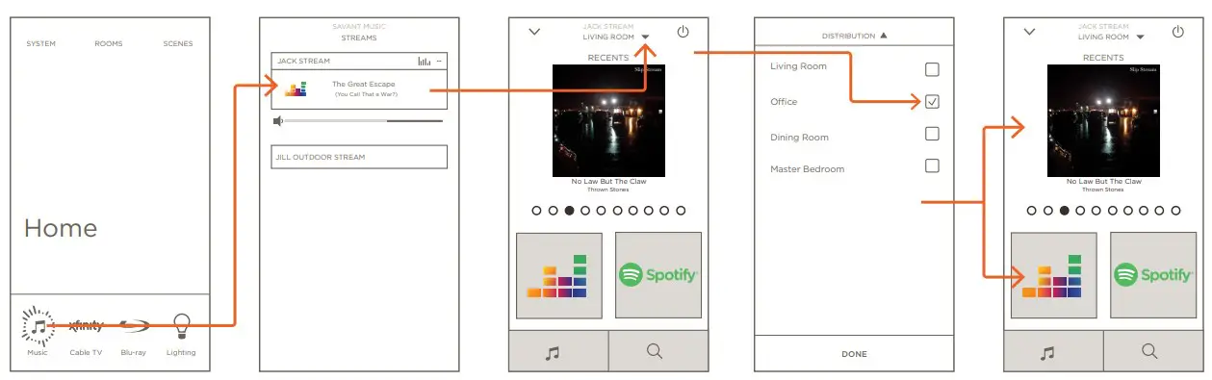Adjust the Jack Stream volume slider
Screen dimensions: 1212x380
point(364,121)
